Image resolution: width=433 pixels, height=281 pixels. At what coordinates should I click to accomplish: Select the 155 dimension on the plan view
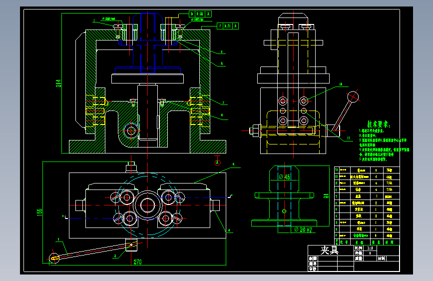39,212
